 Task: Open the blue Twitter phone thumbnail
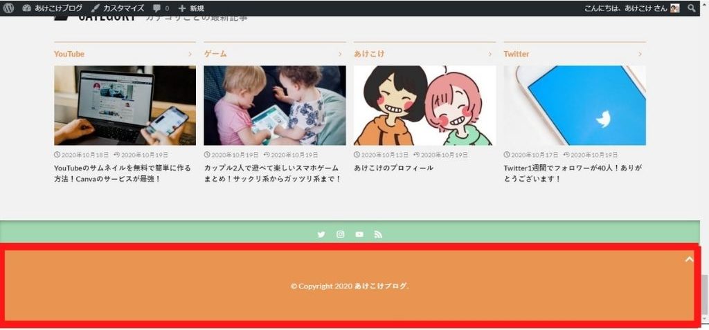coord(575,106)
